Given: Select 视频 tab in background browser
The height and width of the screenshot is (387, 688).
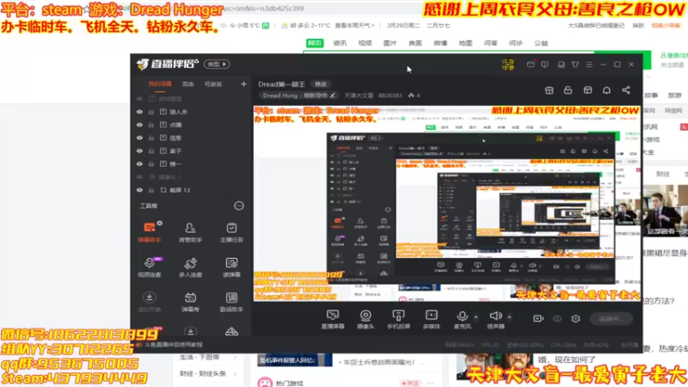Looking at the screenshot, I should [x=365, y=43].
